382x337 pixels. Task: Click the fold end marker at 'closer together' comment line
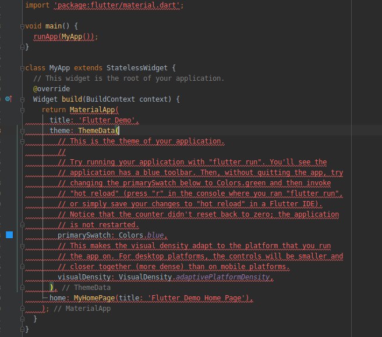(22, 267)
